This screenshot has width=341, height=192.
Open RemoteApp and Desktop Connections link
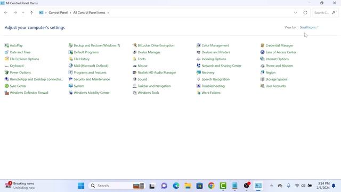pos(36,79)
